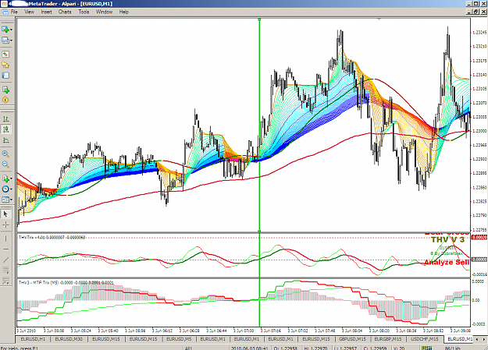Image resolution: width=488 pixels, height=350 pixels.
Task: Open the Window menu
Action: click(104, 12)
